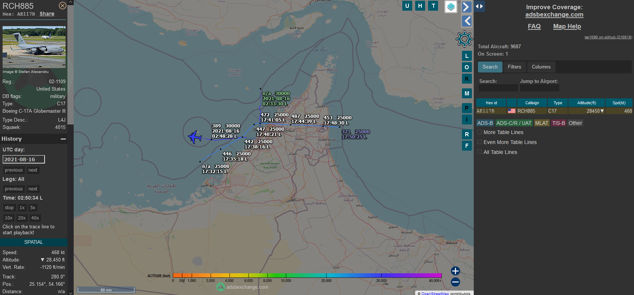Click the F map button

click(467, 146)
